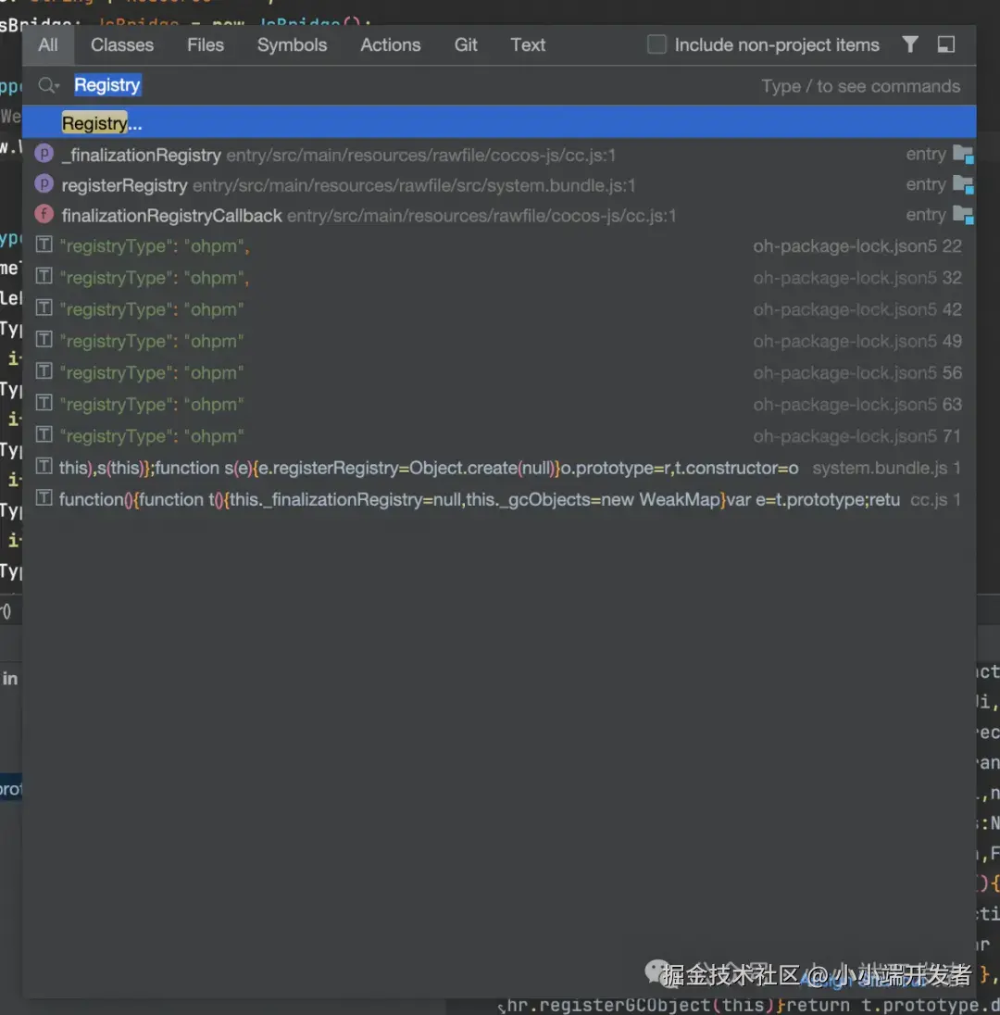Viewport: 1000px width, 1015px height.
Task: Open search history magnifier dropdown
Action: pos(48,85)
